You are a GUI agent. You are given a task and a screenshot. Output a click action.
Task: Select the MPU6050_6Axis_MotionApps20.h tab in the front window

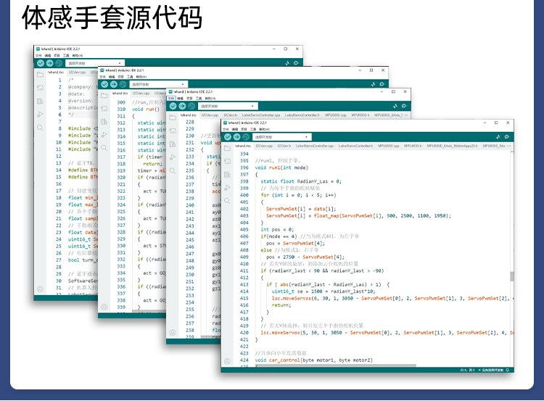pyautogui.click(x=453, y=146)
